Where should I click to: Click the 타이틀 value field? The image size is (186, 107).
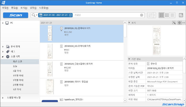(164, 68)
